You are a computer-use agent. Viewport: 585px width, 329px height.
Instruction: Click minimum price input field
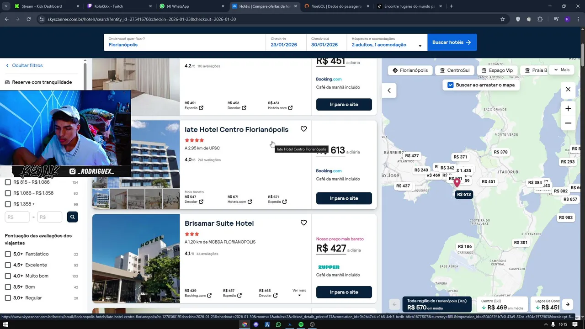tap(17, 217)
